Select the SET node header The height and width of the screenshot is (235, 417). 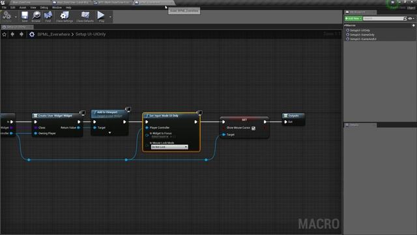(x=244, y=119)
